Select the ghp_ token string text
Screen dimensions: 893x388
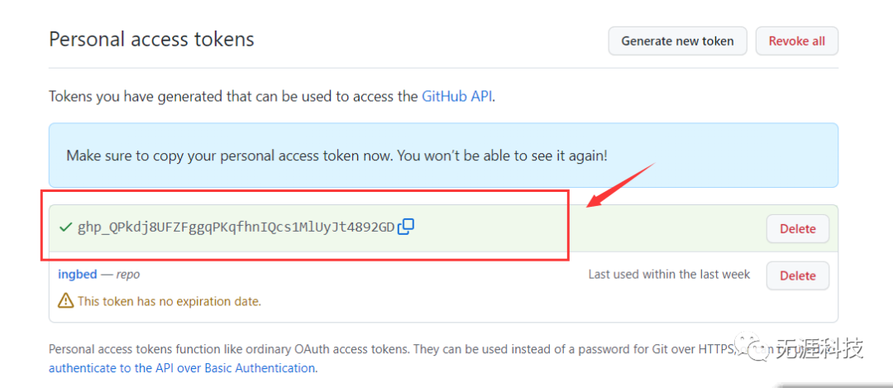point(236,228)
